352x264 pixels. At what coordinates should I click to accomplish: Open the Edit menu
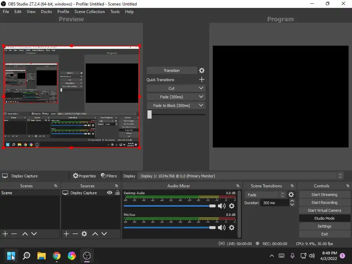click(18, 12)
